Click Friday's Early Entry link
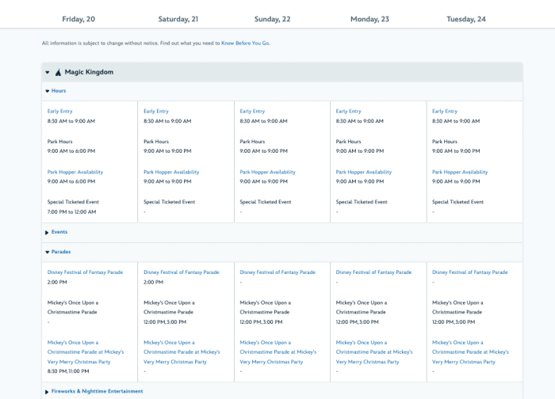Viewport: 555px width, 399px height. pos(60,112)
